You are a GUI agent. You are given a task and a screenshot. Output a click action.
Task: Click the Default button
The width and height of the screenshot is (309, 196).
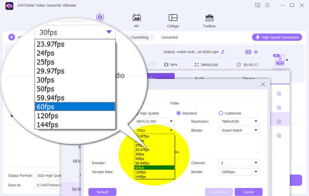coord(102,192)
